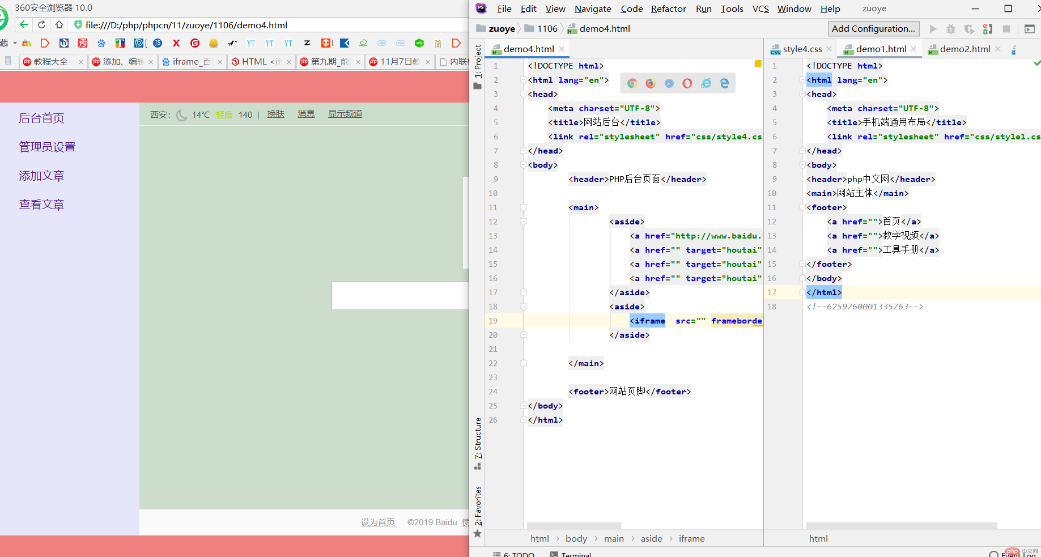Open the bookmarks dropdown arrow beside 藏
This screenshot has width=1041, height=557.
click(x=15, y=43)
